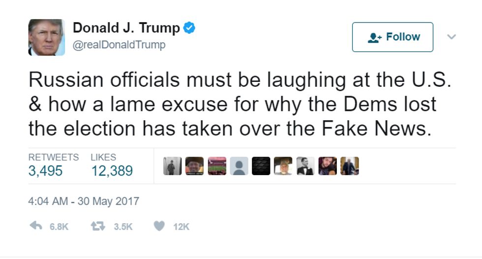
Task: Retweet using the retweet arrows icon
Action: (x=98, y=226)
